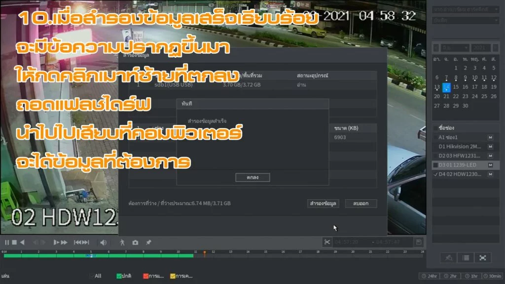This screenshot has height=284, width=505.
Task: Uncheck the green ปกติ record type checkbox
Action: click(119, 276)
